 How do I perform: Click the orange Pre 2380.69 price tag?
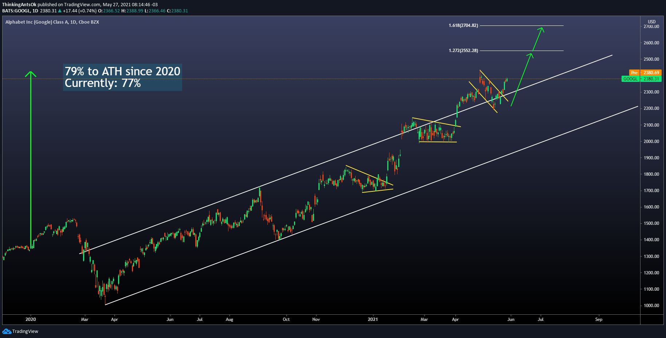[645, 73]
